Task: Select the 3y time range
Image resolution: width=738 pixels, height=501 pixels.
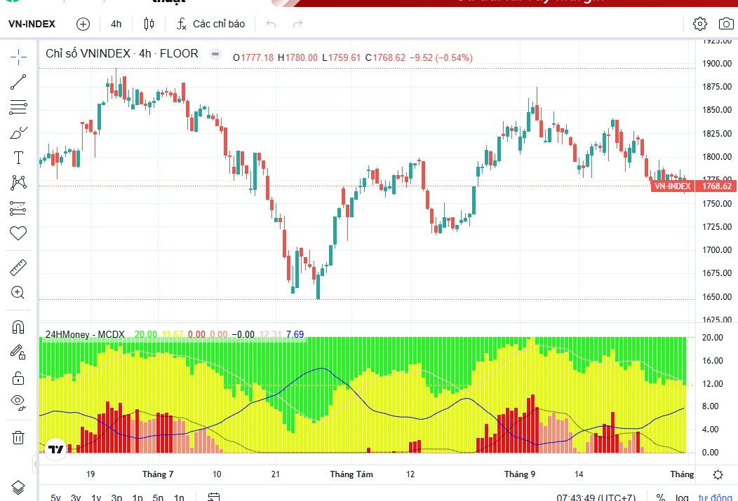Action: [76, 497]
